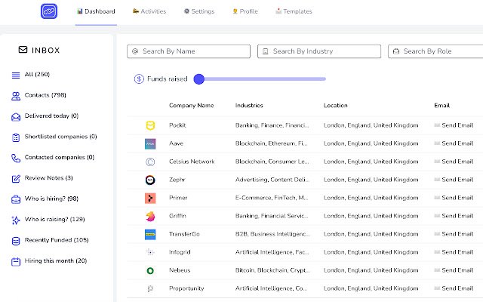
Task: Click the Delivered today open-envelope icon
Action: [x=16, y=117]
